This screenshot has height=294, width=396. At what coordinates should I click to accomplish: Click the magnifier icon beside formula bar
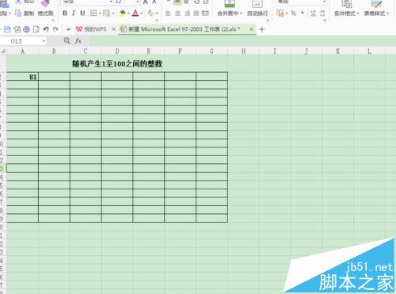click(x=67, y=40)
